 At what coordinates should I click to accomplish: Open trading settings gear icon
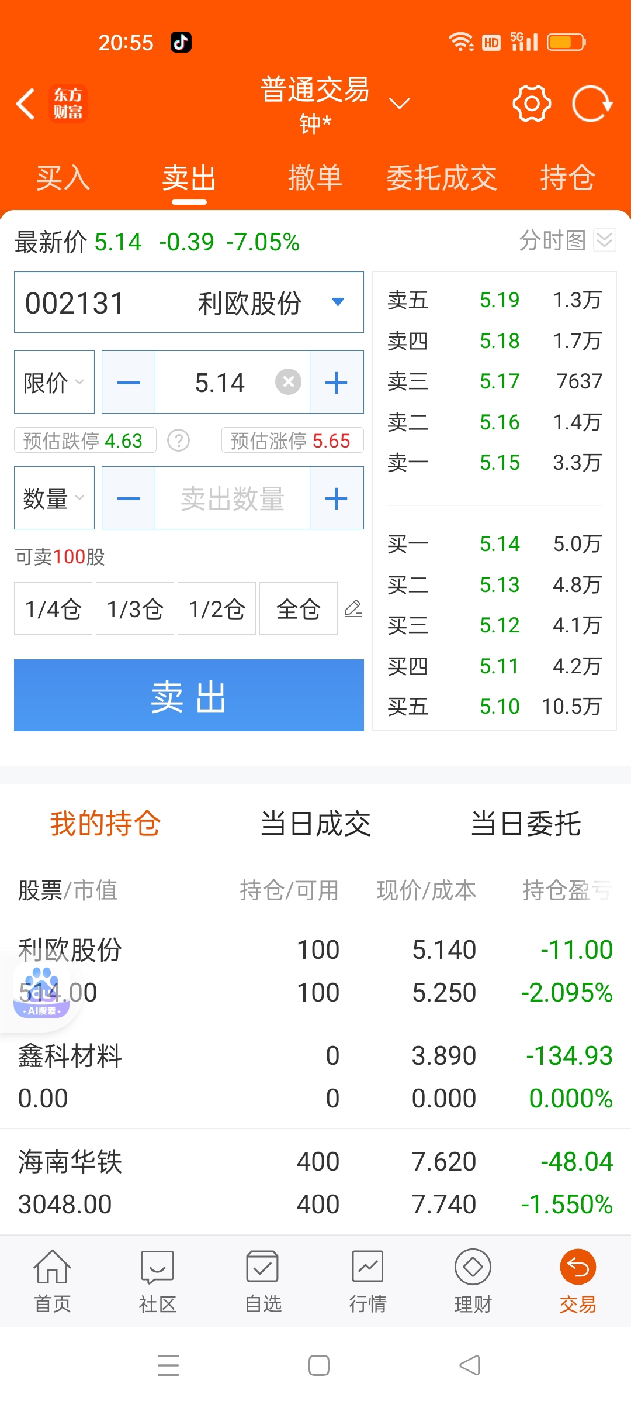[532, 104]
